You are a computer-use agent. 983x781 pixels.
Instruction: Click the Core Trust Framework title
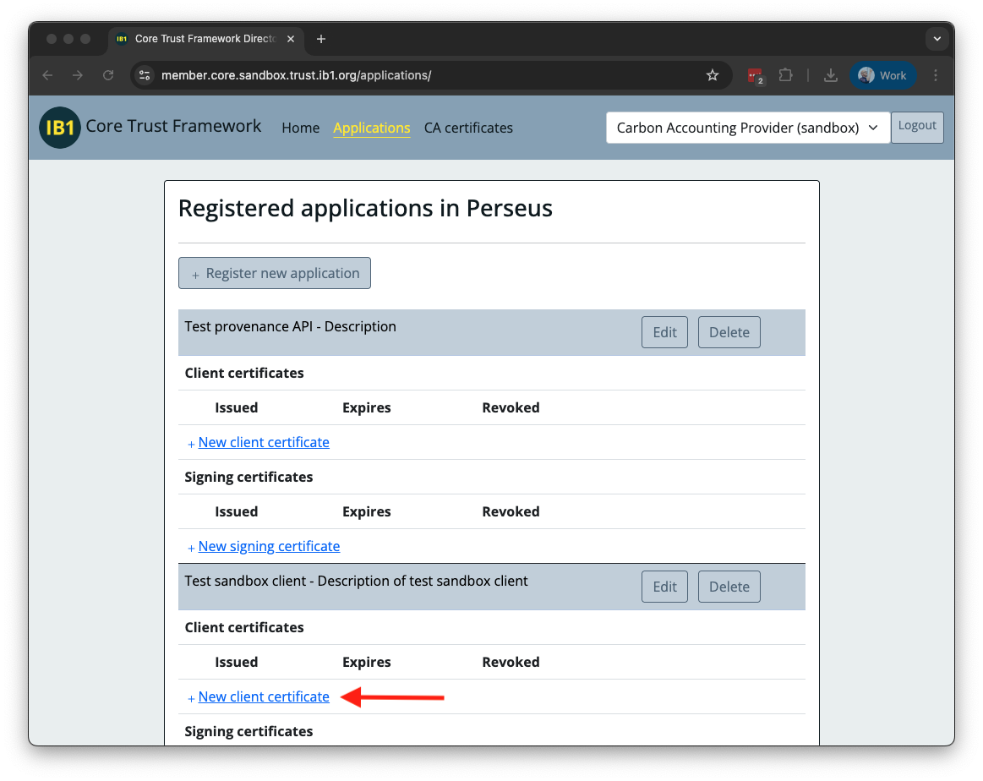coord(173,126)
